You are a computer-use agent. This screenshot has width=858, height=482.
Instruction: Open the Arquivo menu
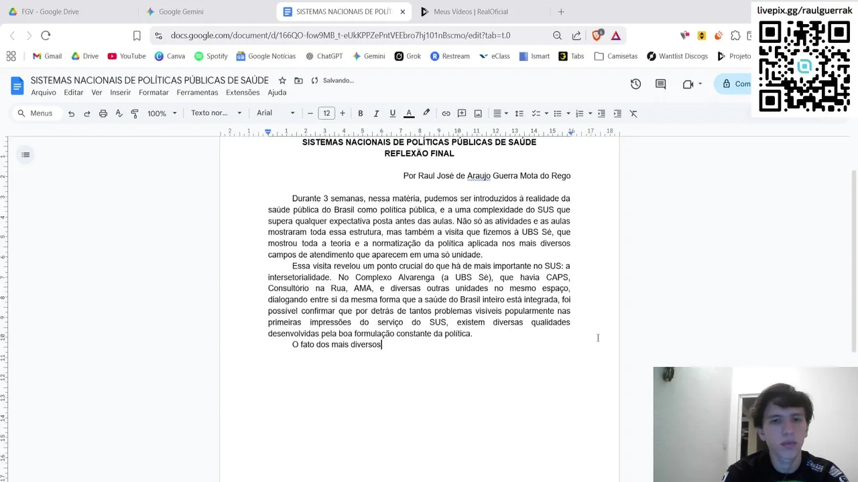pos(44,92)
